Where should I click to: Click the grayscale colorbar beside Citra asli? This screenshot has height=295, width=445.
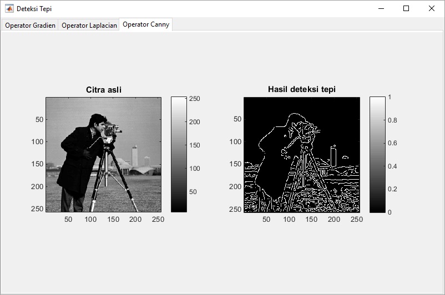pos(179,154)
